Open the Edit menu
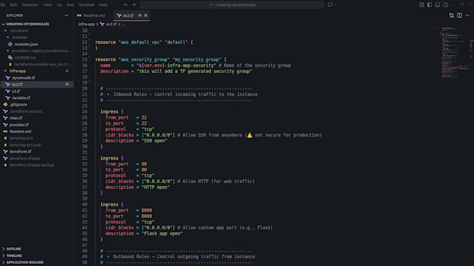This screenshot has width=474, height=266. pyautogui.click(x=13, y=5)
